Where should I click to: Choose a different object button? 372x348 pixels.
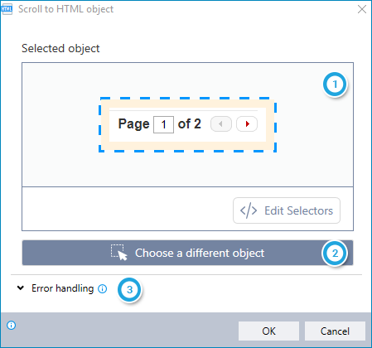187,253
